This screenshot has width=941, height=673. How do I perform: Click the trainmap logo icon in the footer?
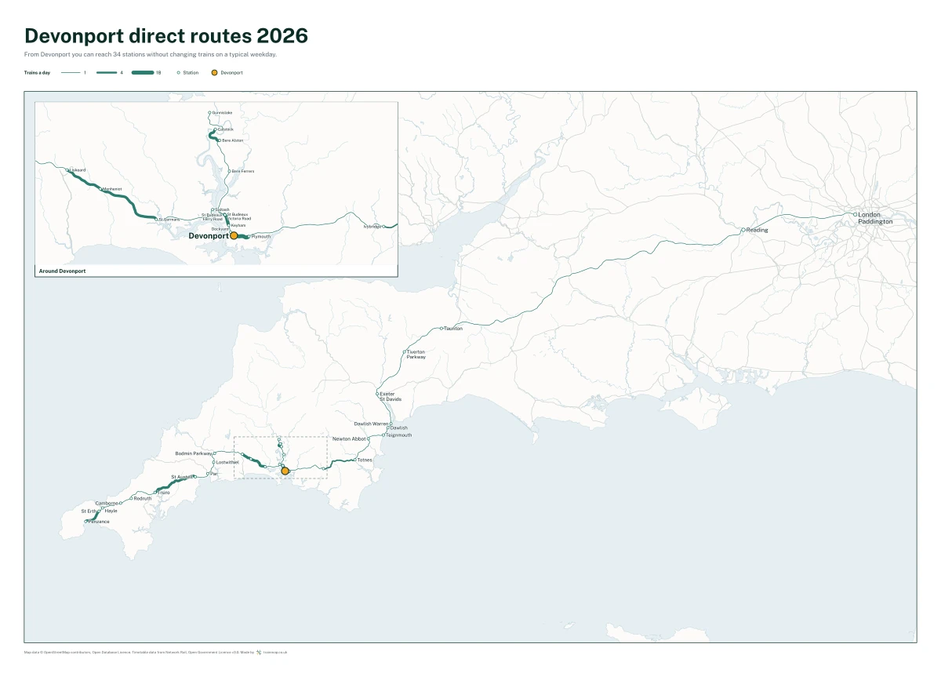point(259,652)
